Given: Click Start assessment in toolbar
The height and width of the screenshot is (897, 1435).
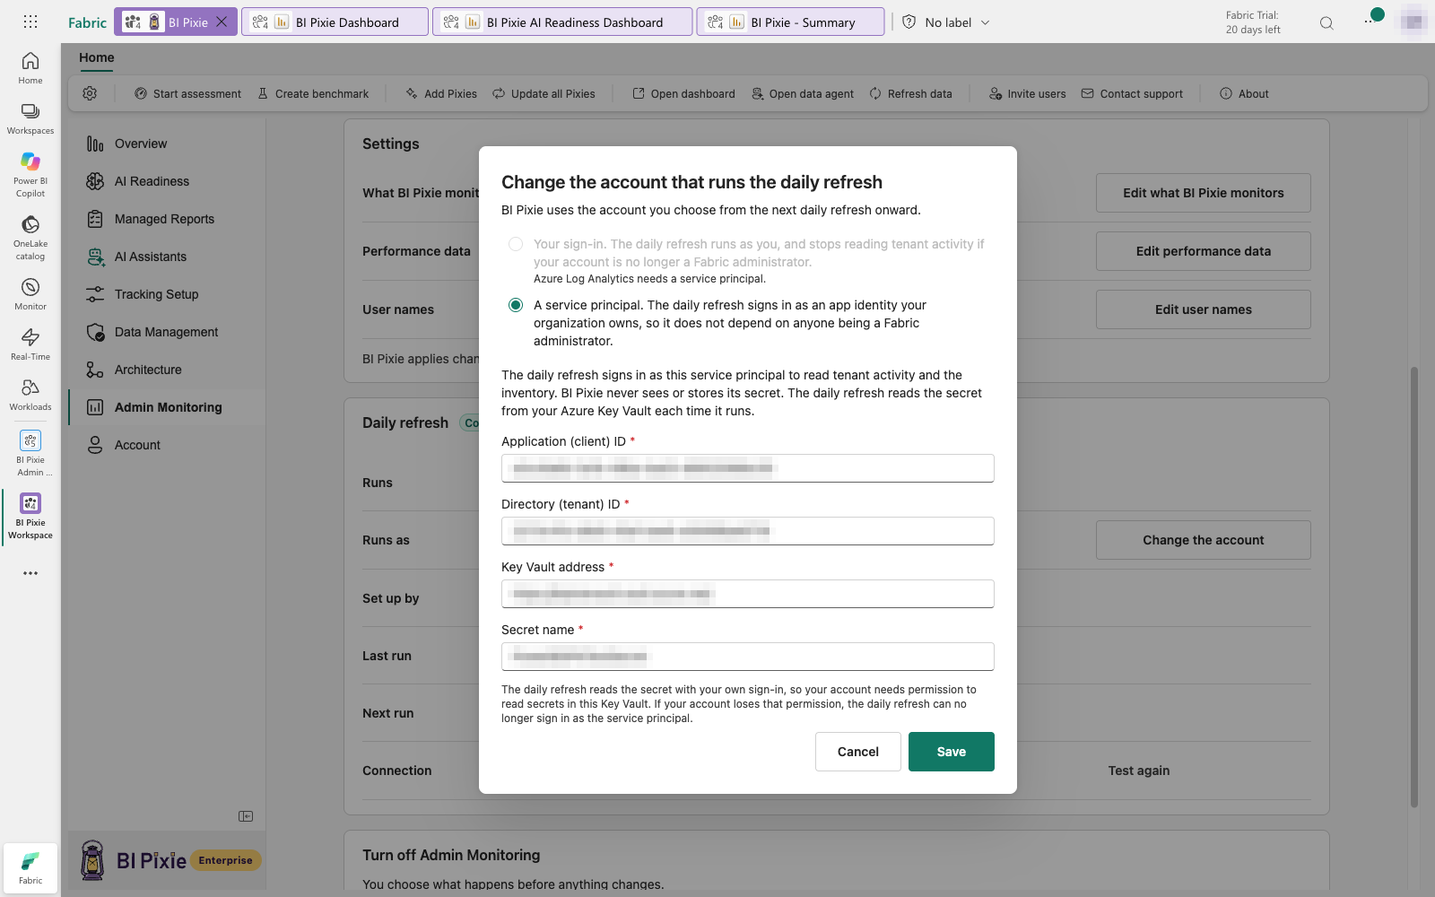Looking at the screenshot, I should click(187, 93).
